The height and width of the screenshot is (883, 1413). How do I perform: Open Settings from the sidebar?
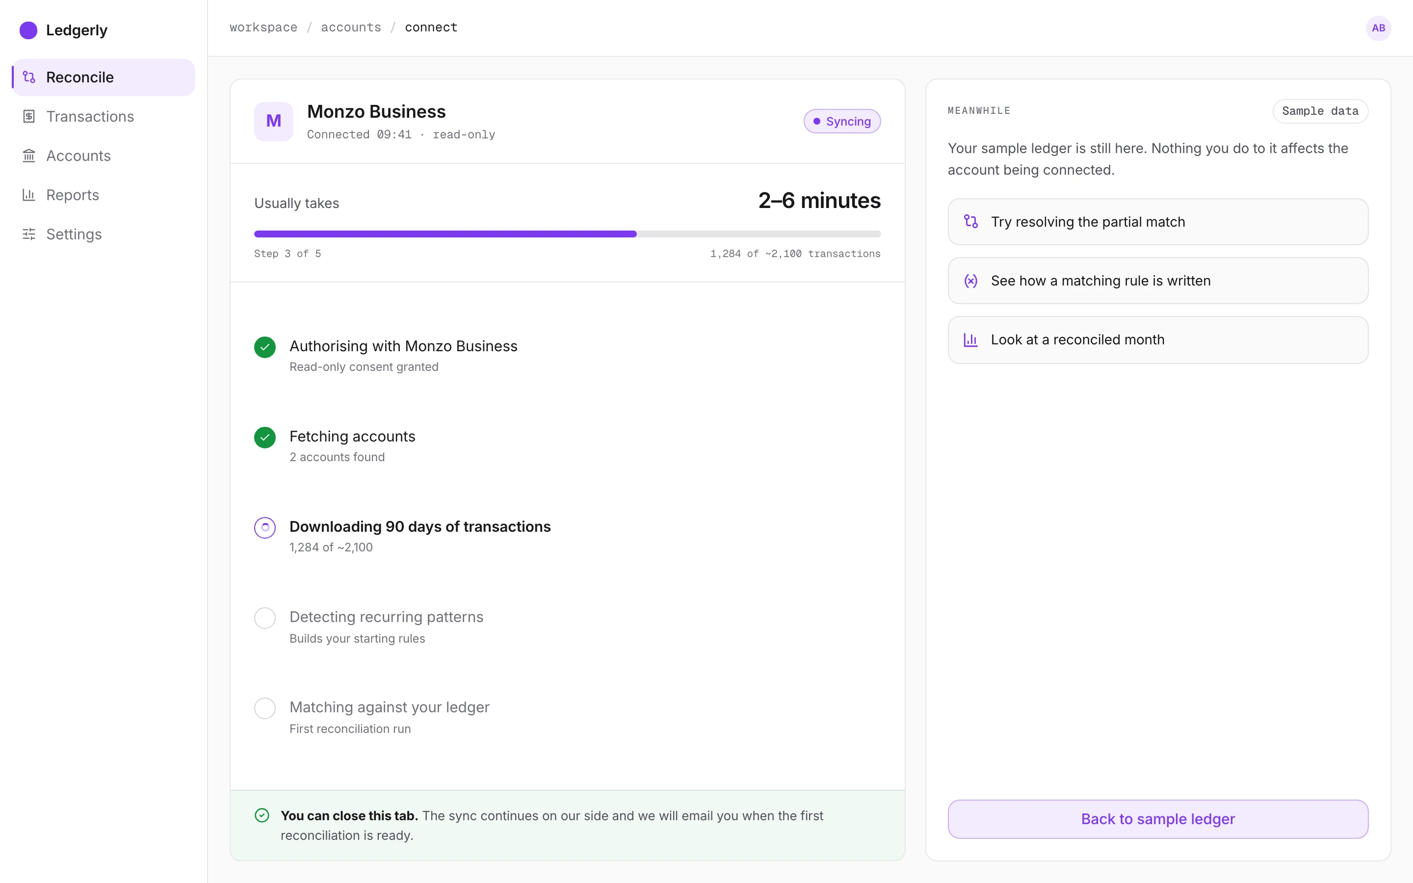104,234
